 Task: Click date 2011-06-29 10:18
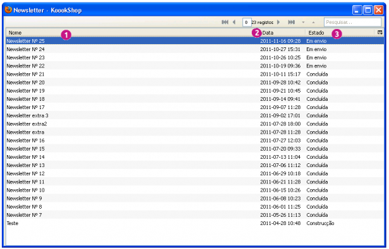280,173
